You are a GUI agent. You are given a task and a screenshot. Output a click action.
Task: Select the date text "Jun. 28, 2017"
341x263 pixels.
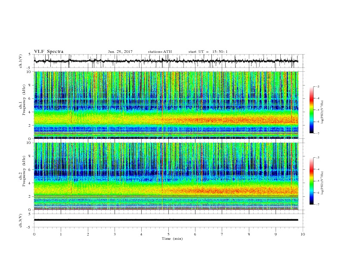click(x=120, y=52)
